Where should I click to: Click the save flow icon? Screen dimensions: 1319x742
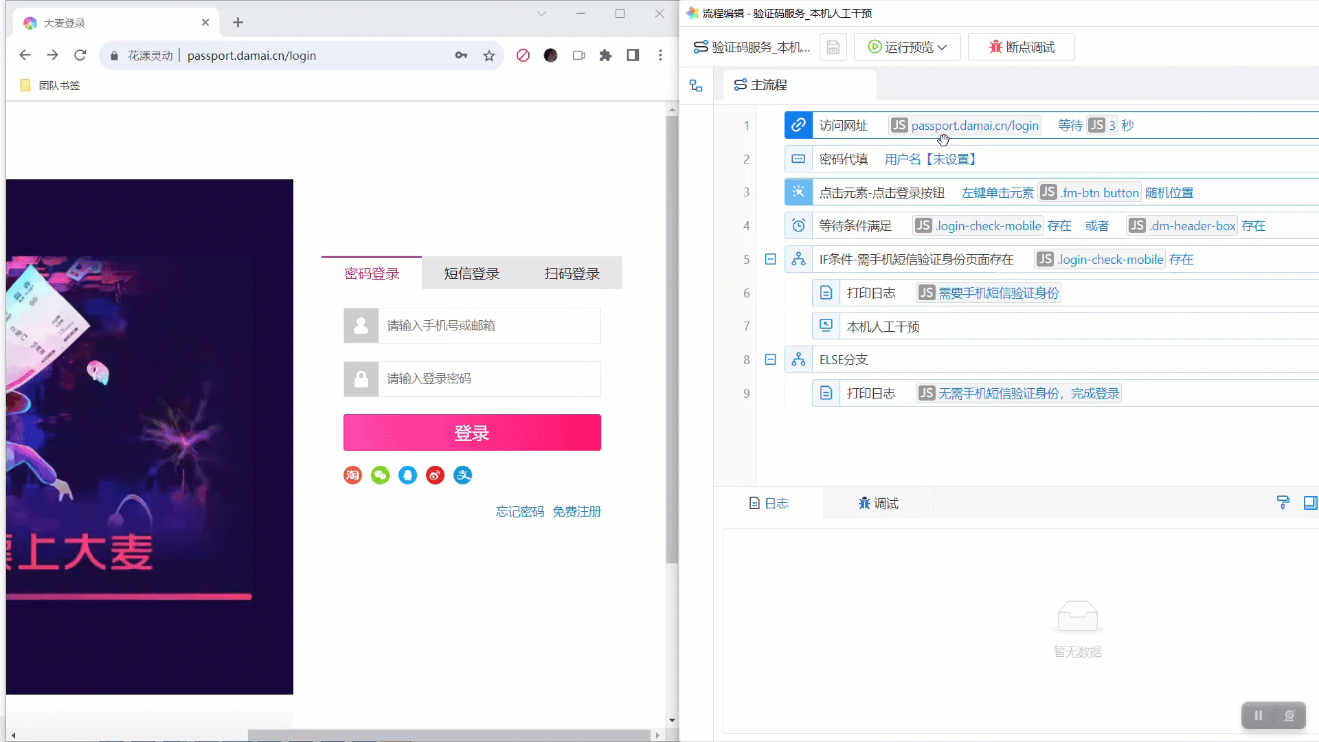[833, 47]
